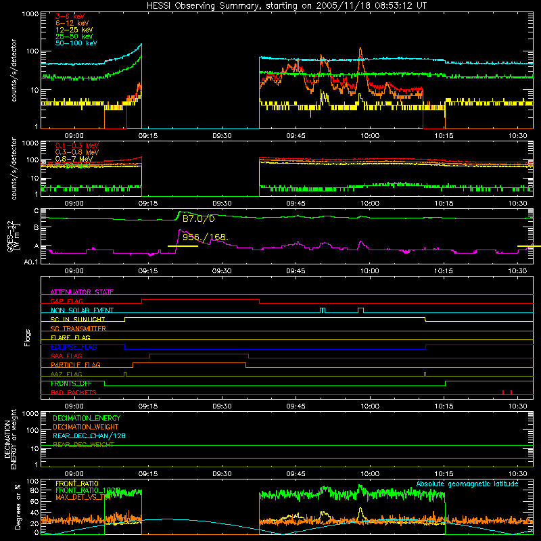Click the B7.0/0 flare class annotation
The height and width of the screenshot is (541, 541).
coord(198,218)
